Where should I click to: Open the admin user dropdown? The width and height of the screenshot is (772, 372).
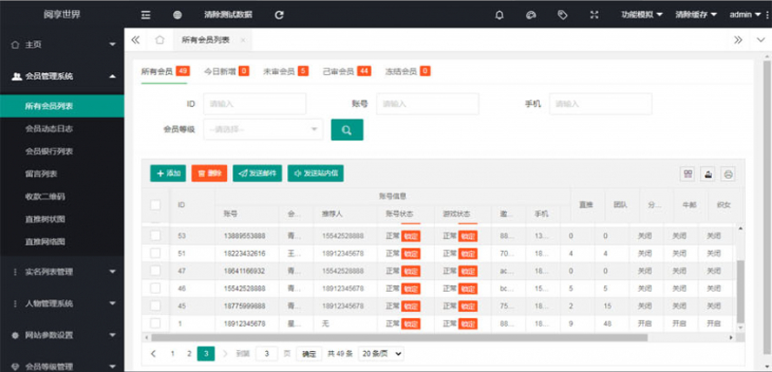(745, 15)
